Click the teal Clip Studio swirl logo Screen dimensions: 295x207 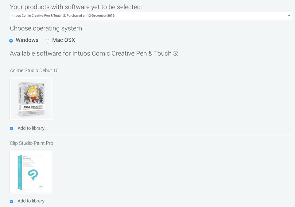click(33, 175)
